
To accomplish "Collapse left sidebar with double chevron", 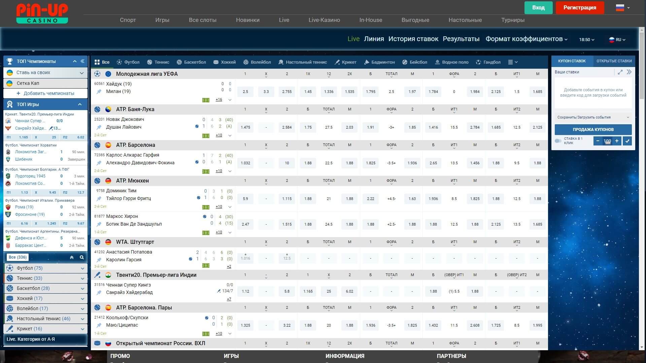I will click(82, 61).
